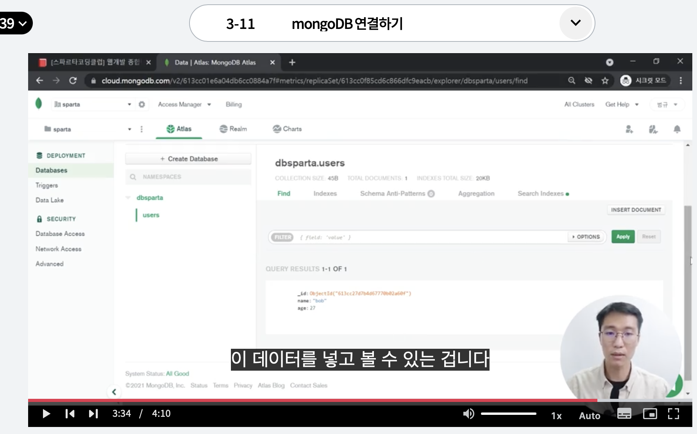Go forward in the browser

click(x=56, y=81)
